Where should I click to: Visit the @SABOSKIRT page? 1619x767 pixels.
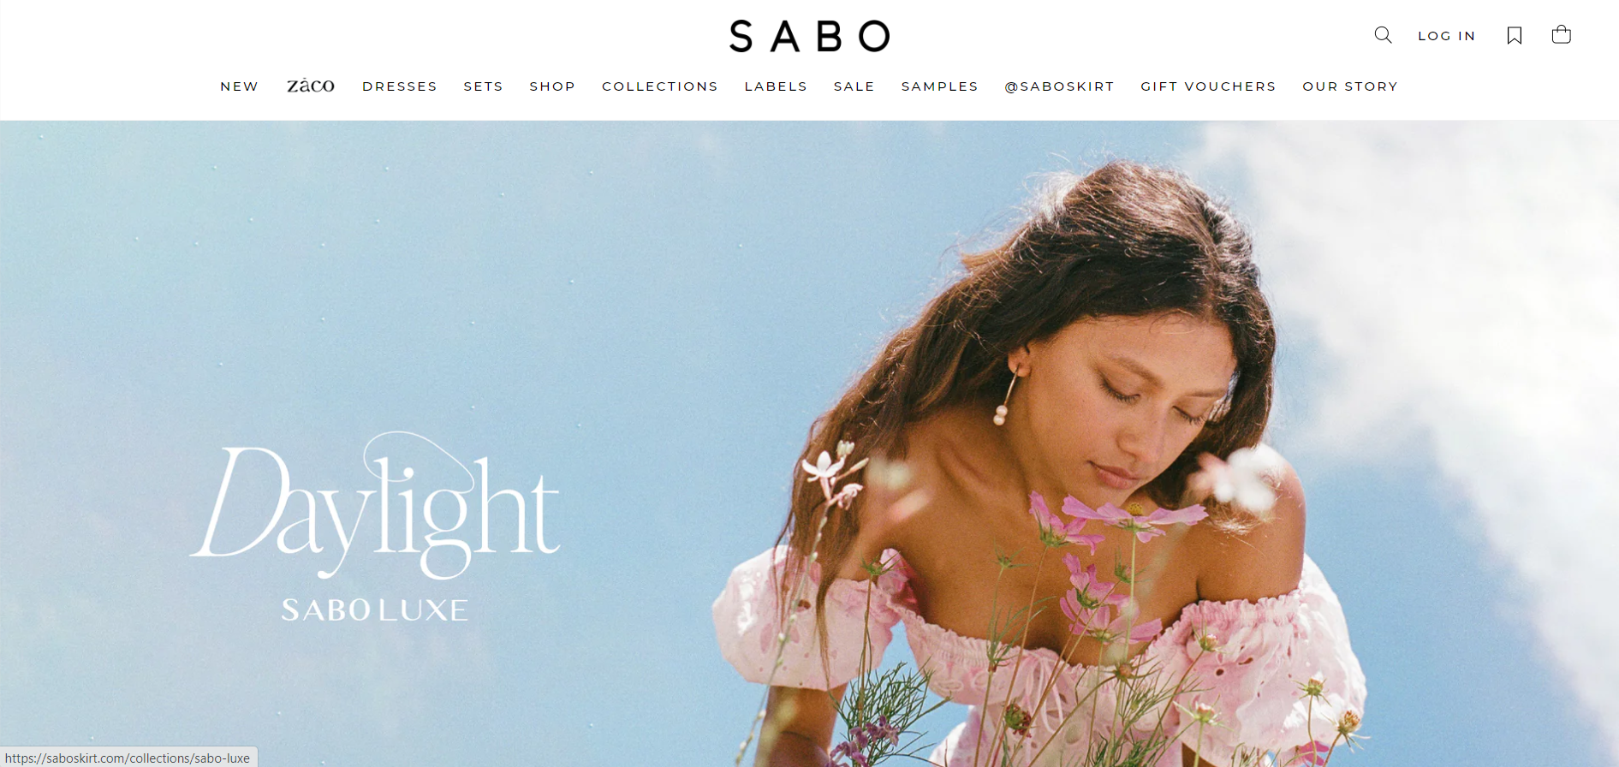pyautogui.click(x=1060, y=86)
